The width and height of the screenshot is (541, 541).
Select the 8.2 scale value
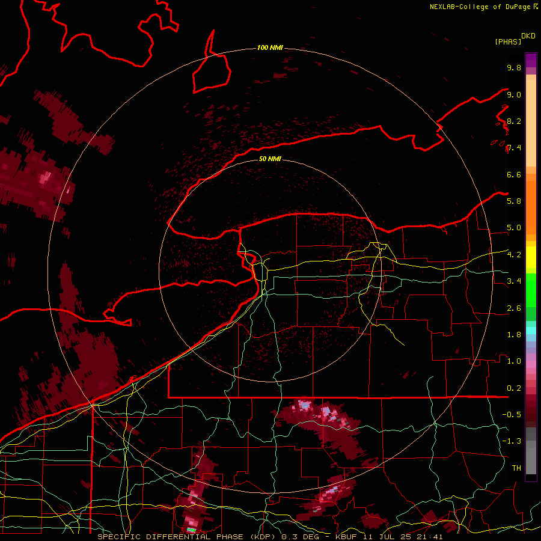[x=514, y=121]
